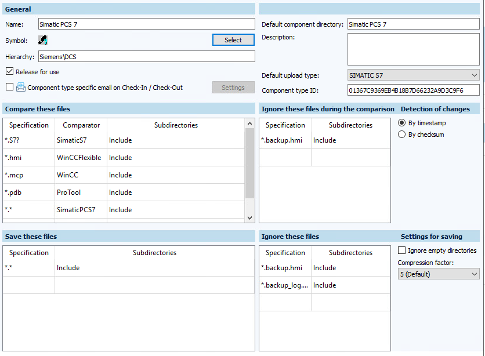Click the Compare files scrollbar thumb

point(249,163)
